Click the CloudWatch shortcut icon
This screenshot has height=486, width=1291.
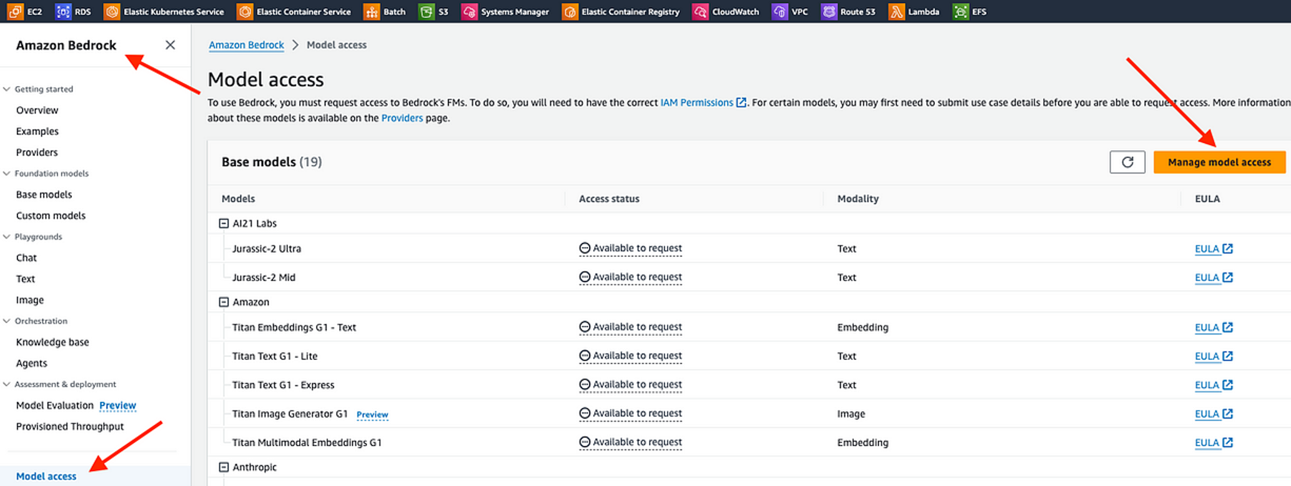[701, 11]
